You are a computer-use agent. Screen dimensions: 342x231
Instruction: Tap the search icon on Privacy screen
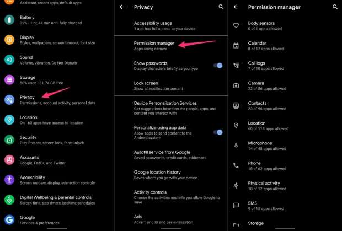221,7
